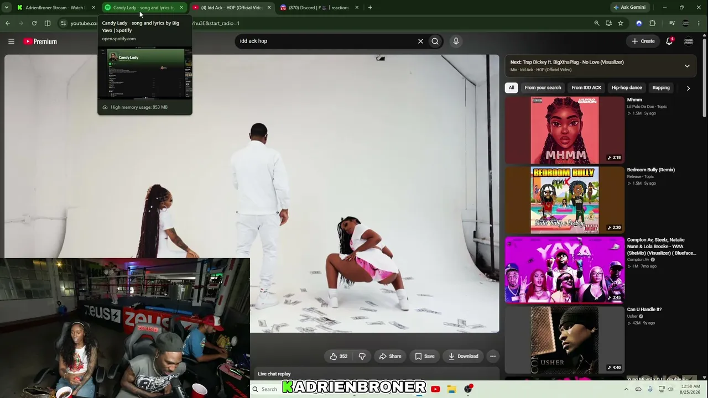
Task: Open the YAYA visualizer thumbnail
Action: (x=565, y=270)
